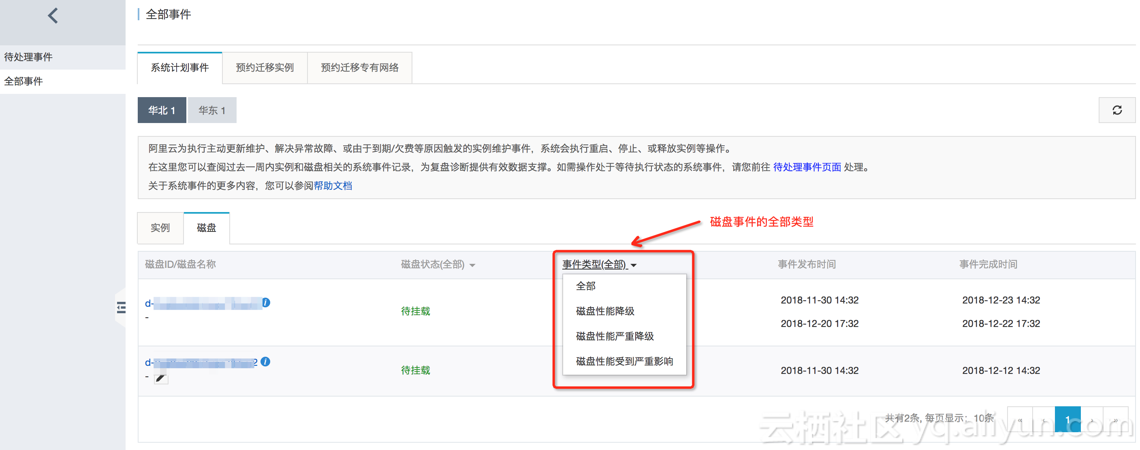Click the 磁盘ID/磁盘名称 column header
Viewport: 1140px width, 450px height.
[180, 264]
